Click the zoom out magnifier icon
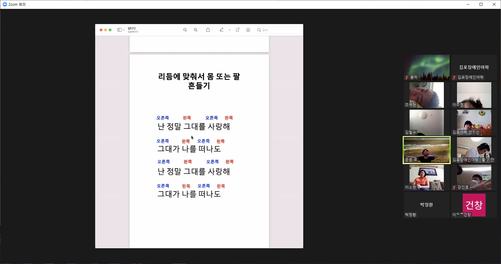Viewport: 501px width, 264px height. 185,30
